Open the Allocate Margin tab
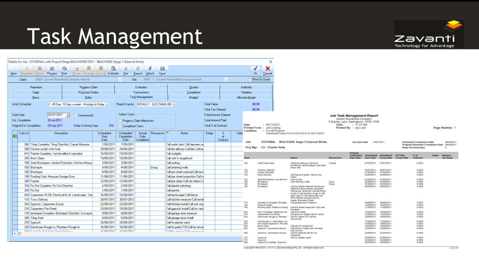Viewport: 479px width, 259px height. click(x=246, y=98)
